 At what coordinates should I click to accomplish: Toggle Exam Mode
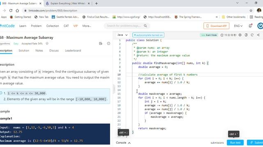pos(209,35)
